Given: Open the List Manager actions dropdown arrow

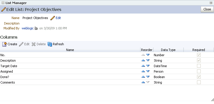Looking at the screenshot, I should click(211, 3).
